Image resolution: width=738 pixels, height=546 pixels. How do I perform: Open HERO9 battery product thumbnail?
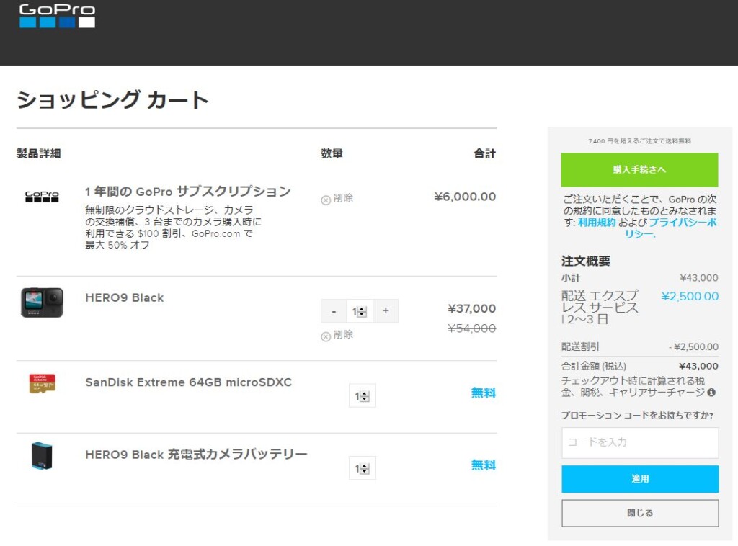coord(42,456)
